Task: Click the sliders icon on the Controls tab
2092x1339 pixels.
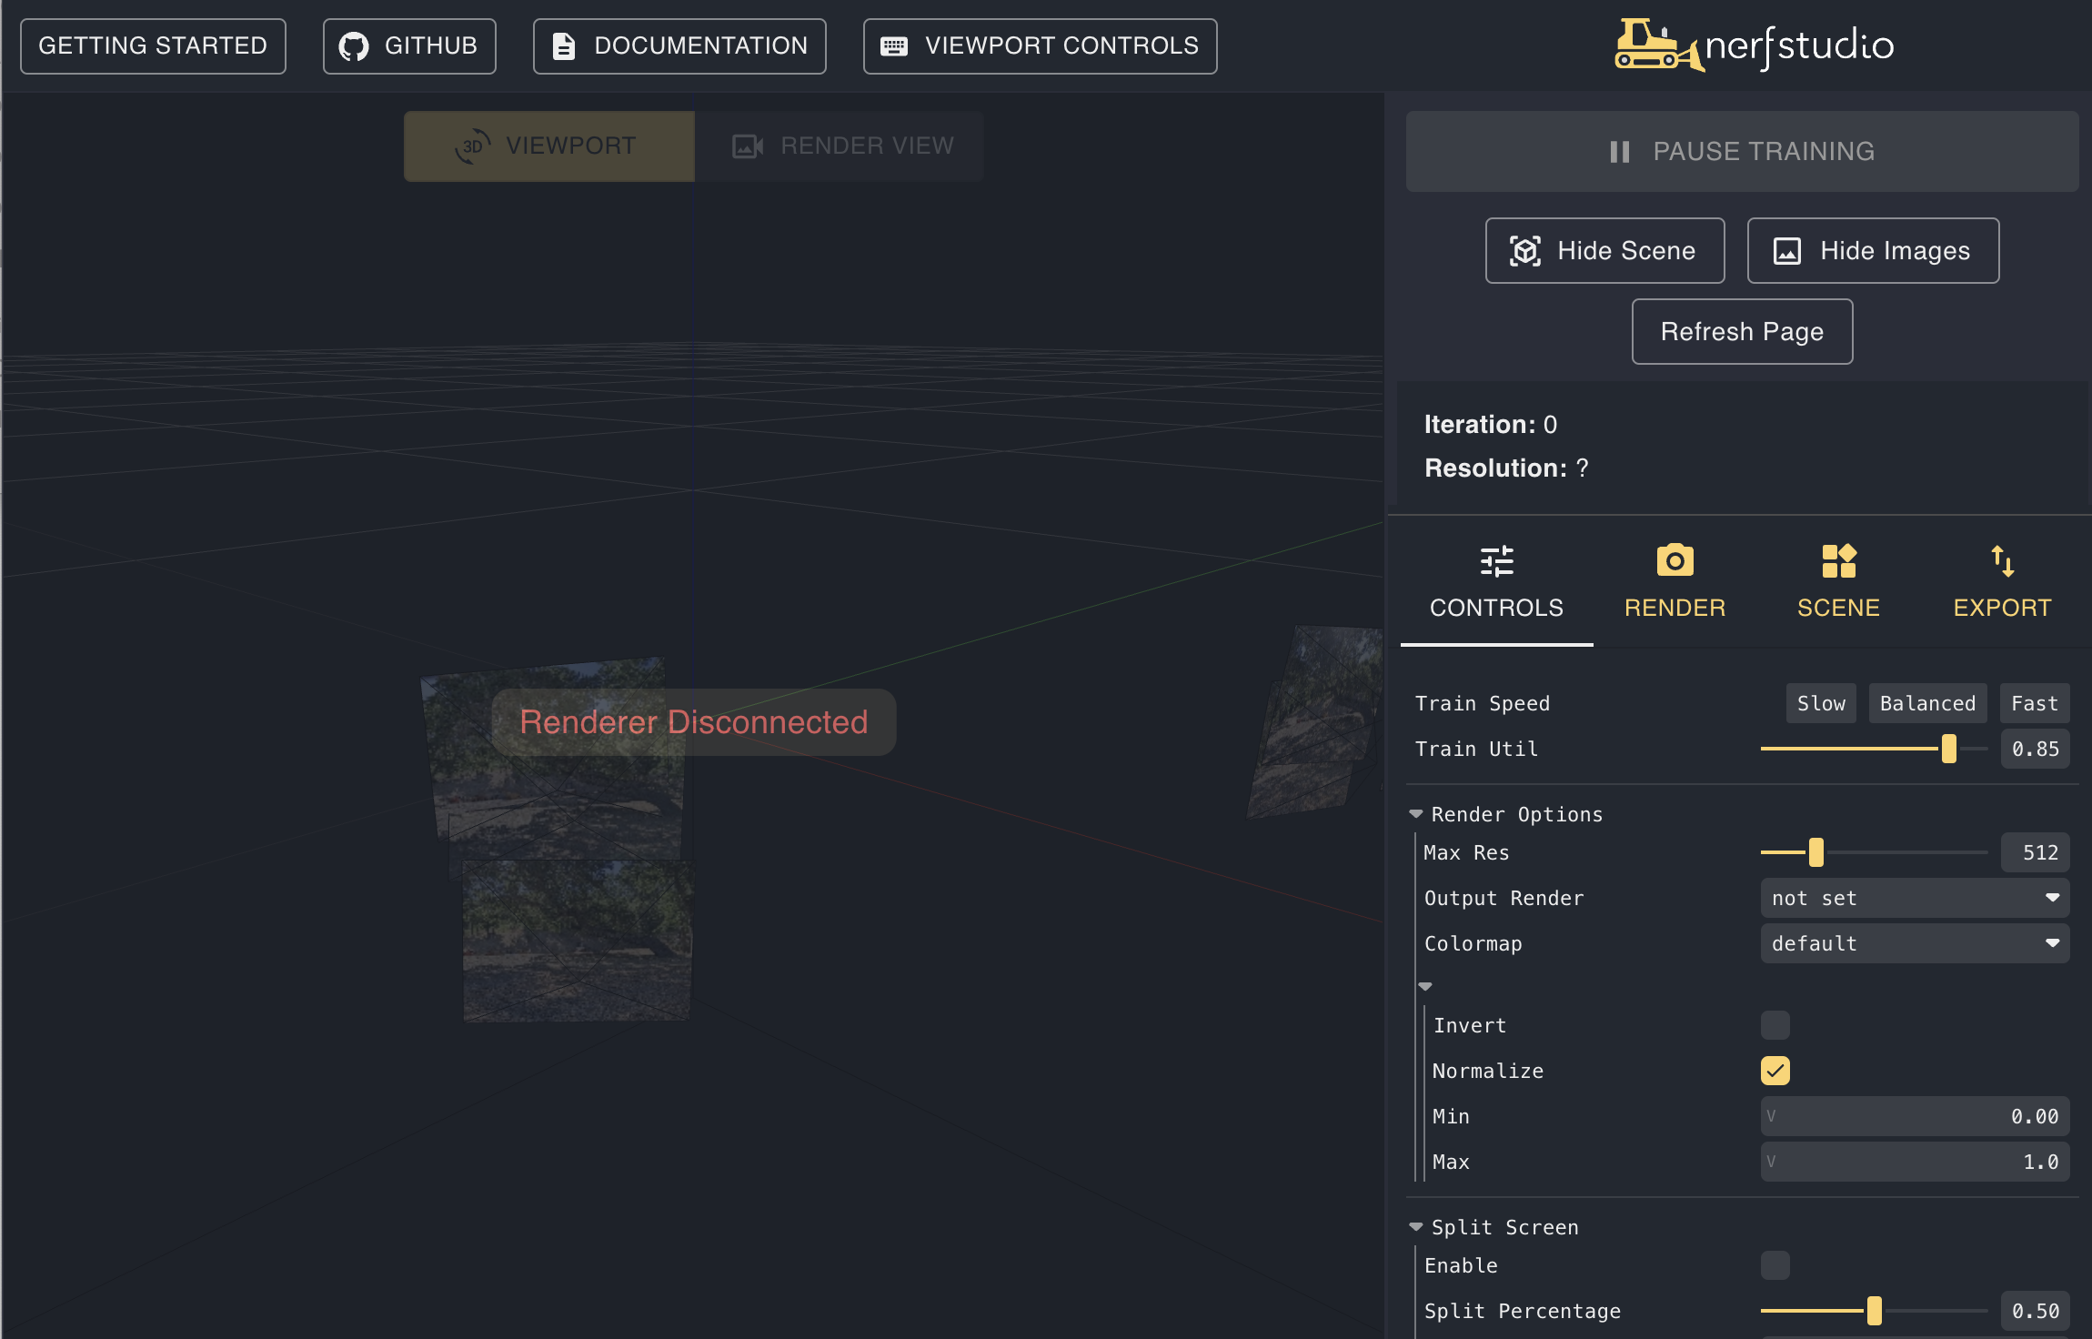Action: pyautogui.click(x=1496, y=560)
